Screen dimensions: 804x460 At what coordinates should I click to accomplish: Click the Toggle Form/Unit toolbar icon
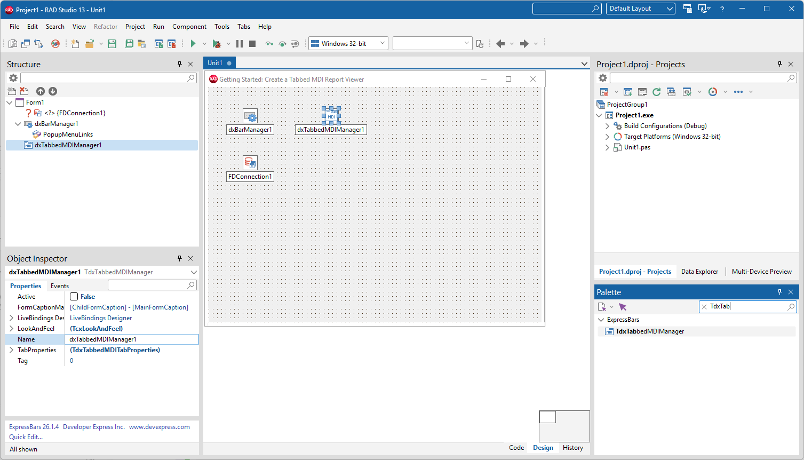(x=38, y=44)
